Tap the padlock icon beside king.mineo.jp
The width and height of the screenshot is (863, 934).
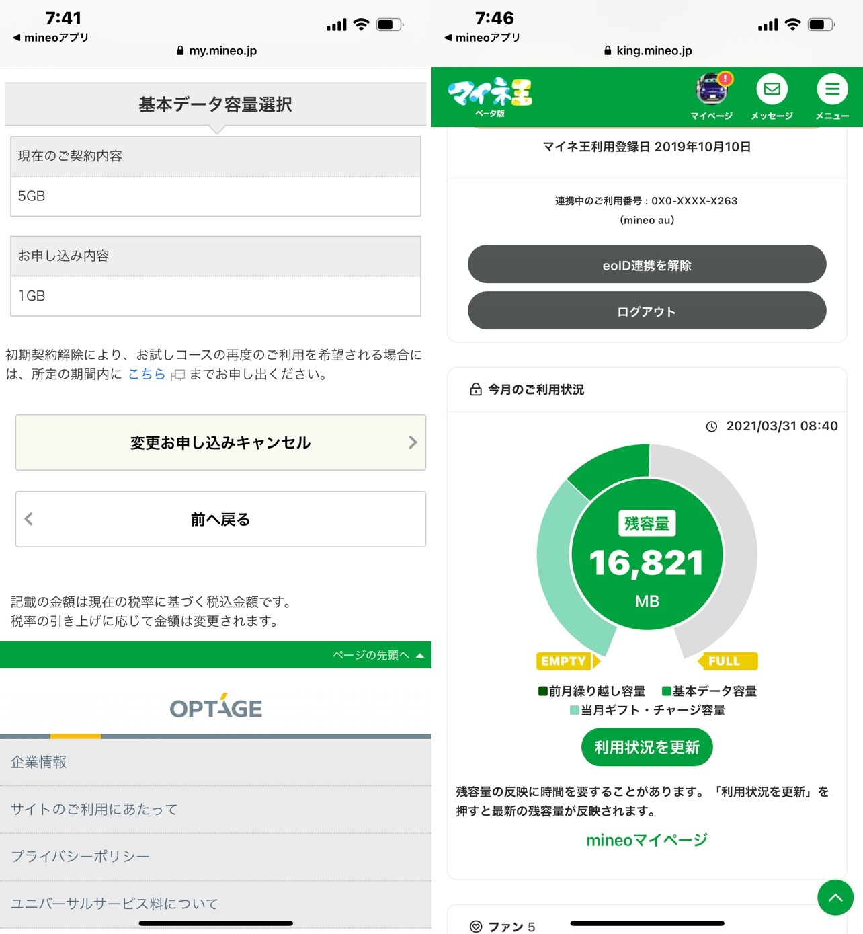point(608,50)
